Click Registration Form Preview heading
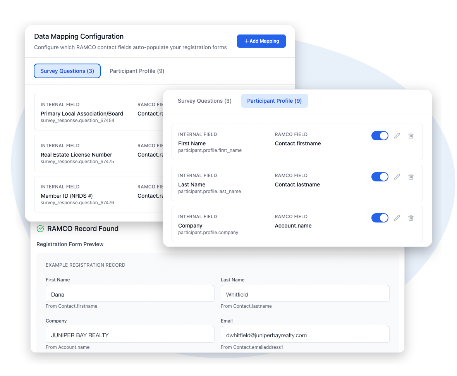Screen dimensions: 457x376 (x=70, y=244)
